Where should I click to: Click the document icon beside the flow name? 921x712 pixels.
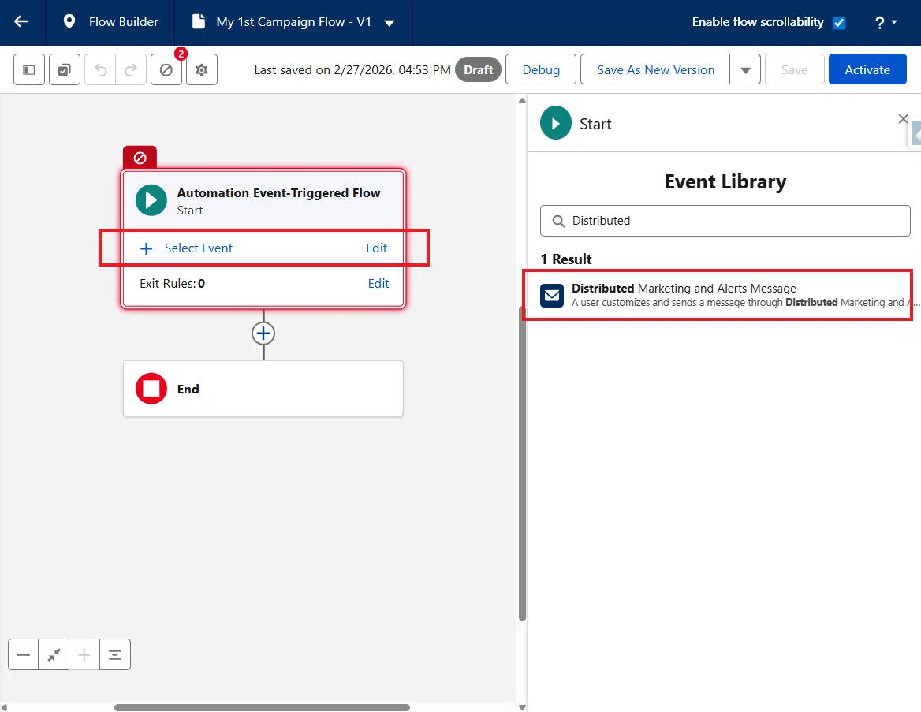[199, 22]
